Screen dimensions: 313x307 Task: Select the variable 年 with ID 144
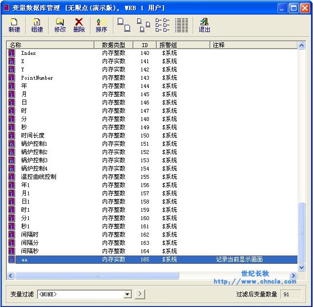click(x=24, y=86)
